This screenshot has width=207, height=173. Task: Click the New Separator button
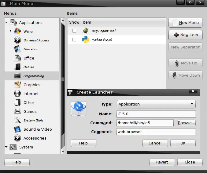pos(185,47)
